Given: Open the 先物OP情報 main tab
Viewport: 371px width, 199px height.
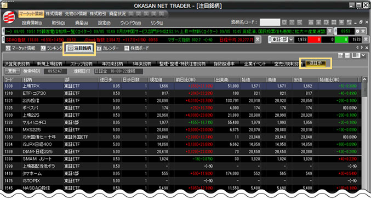Looking at the screenshot, I should (76, 14).
